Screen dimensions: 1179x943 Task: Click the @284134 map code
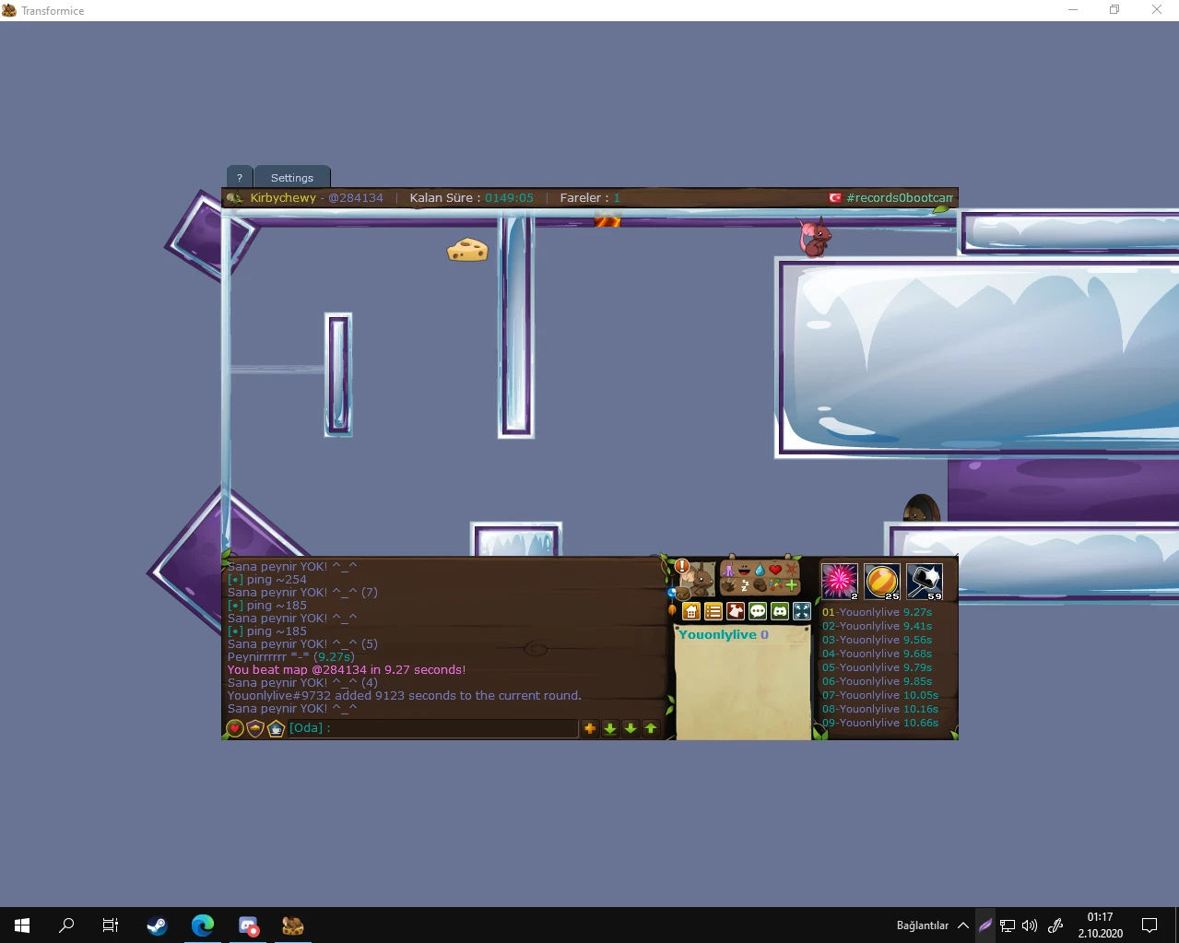pyautogui.click(x=356, y=198)
